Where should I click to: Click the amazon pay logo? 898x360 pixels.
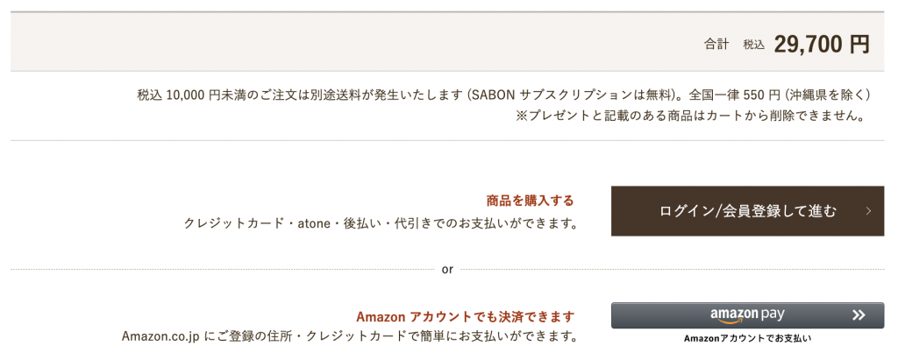click(x=747, y=314)
